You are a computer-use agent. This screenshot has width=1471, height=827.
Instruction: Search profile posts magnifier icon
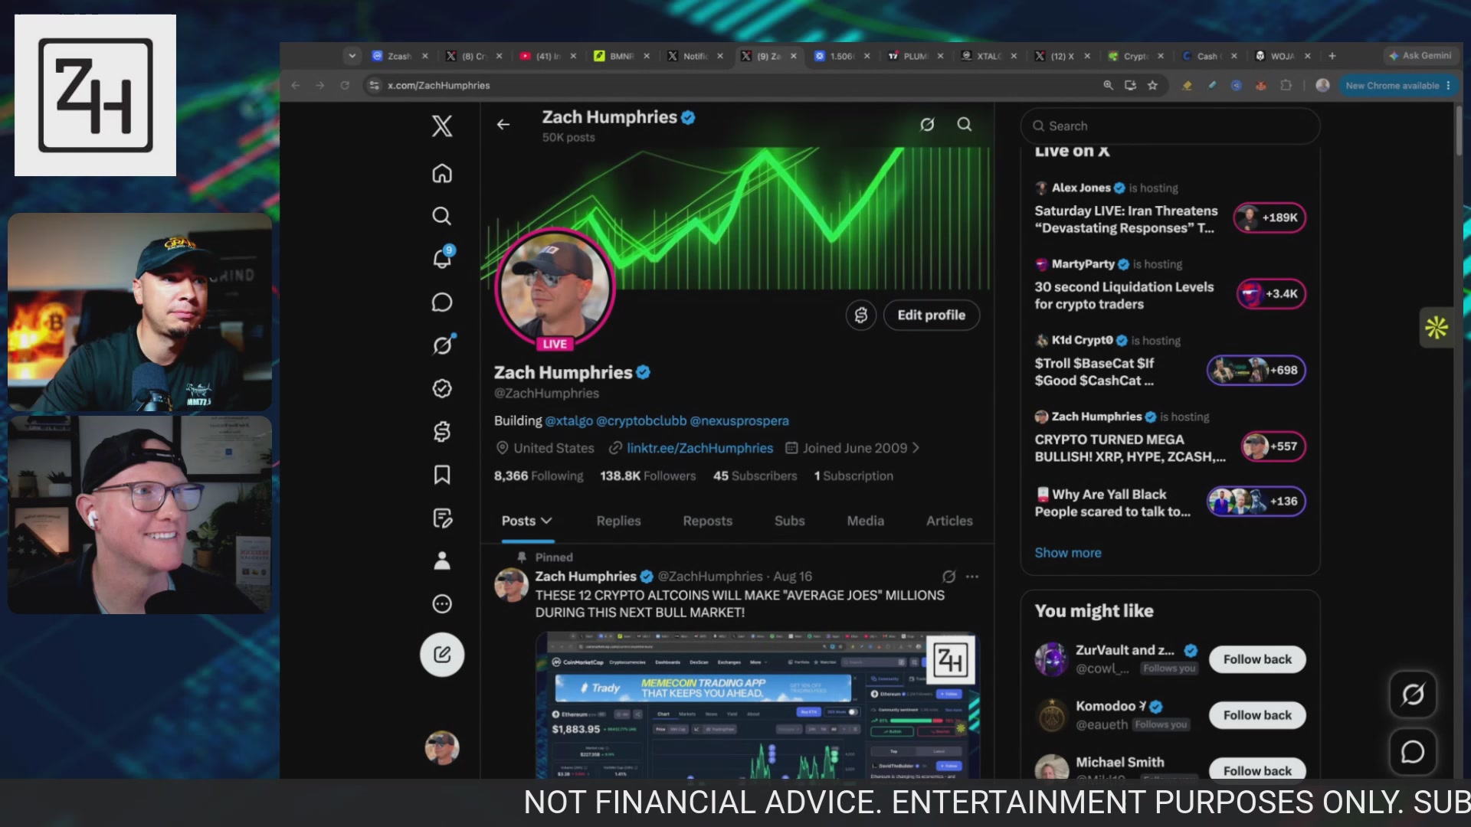pos(965,125)
